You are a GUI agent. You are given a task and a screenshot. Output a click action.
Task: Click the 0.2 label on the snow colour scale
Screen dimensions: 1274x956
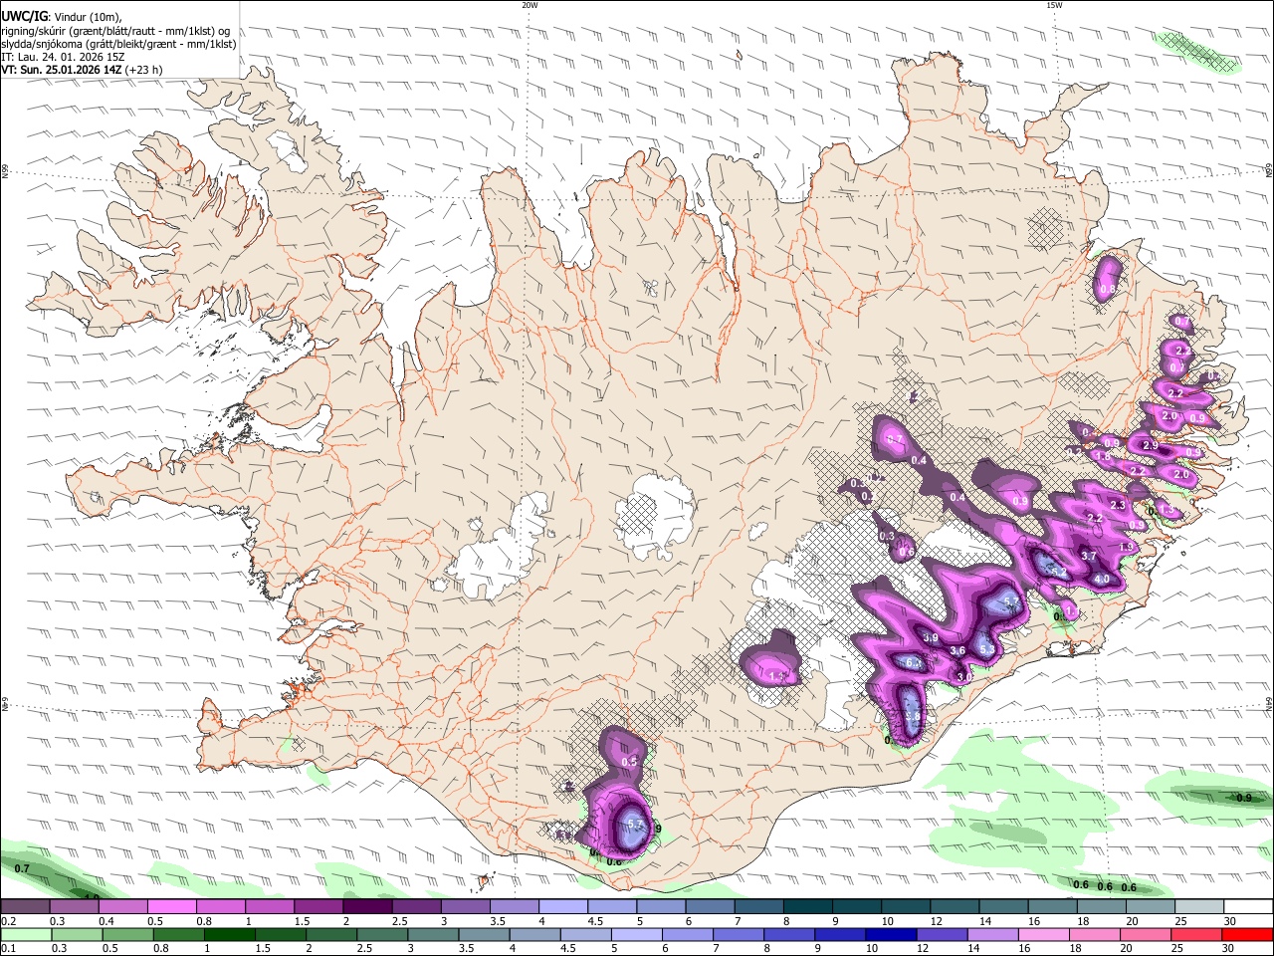click(x=8, y=921)
